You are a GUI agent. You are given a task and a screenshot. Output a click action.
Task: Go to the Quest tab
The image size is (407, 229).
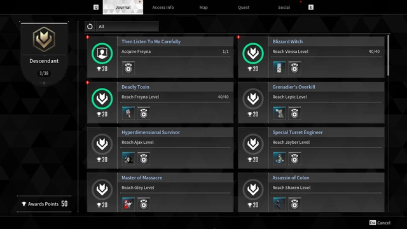[244, 7]
